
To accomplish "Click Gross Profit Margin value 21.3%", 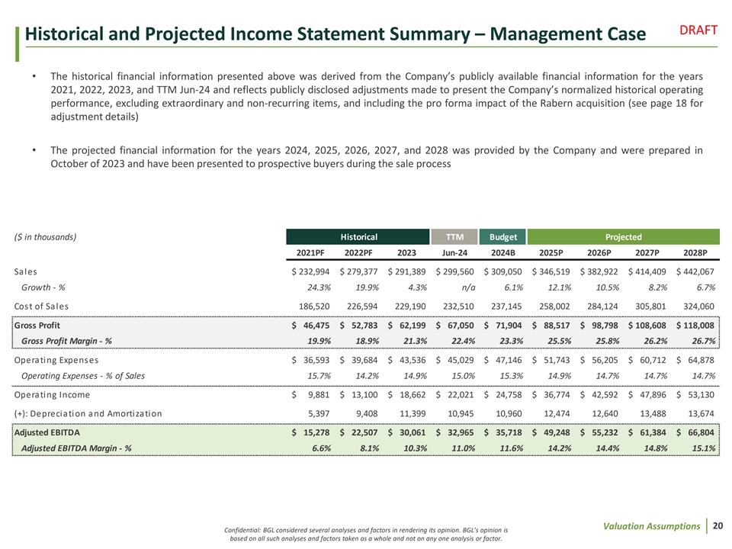I will (x=415, y=342).
